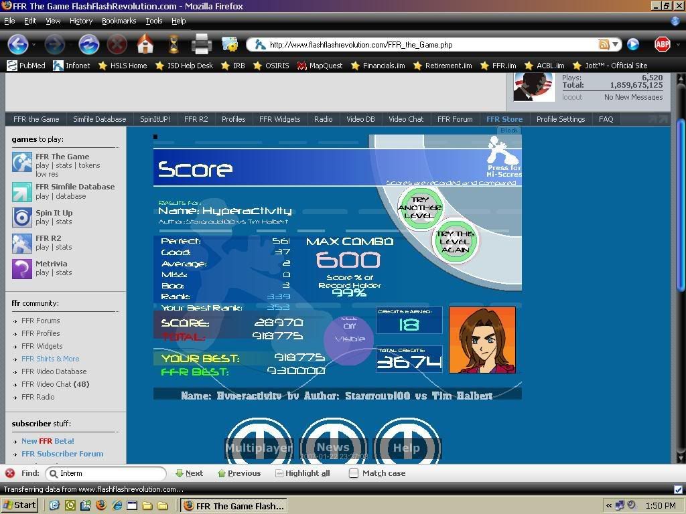
Task: Expand the Back button history arrow
Action: coord(34,45)
